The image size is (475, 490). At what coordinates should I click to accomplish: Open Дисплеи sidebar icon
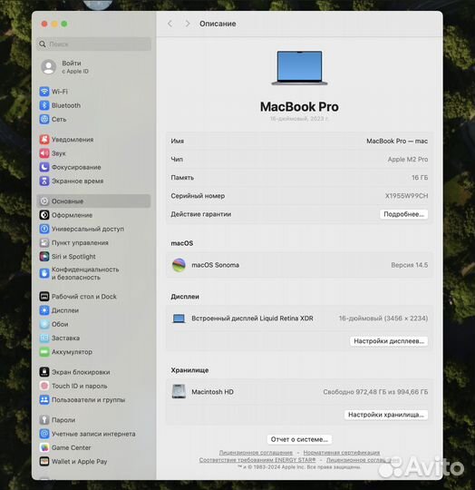pos(44,310)
